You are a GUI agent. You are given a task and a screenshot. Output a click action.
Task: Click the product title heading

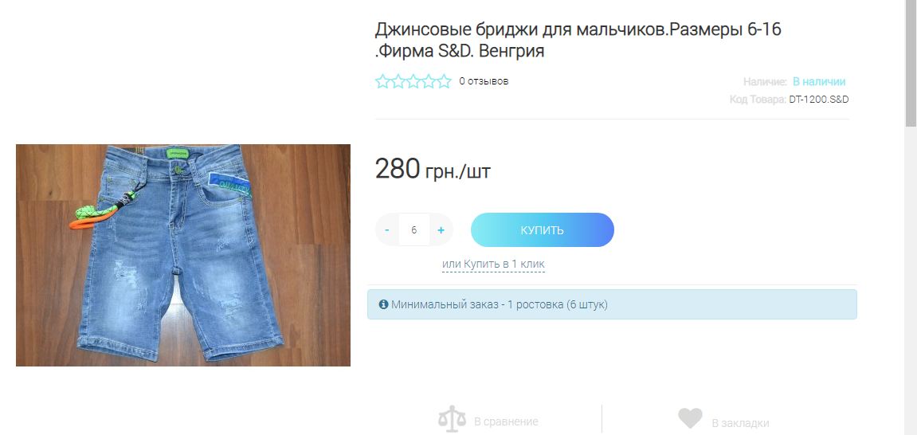pyautogui.click(x=578, y=40)
